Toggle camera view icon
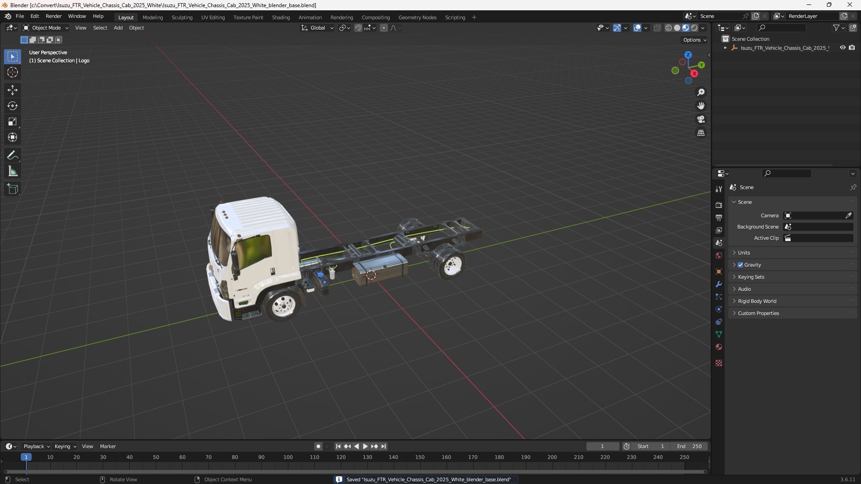 click(701, 119)
